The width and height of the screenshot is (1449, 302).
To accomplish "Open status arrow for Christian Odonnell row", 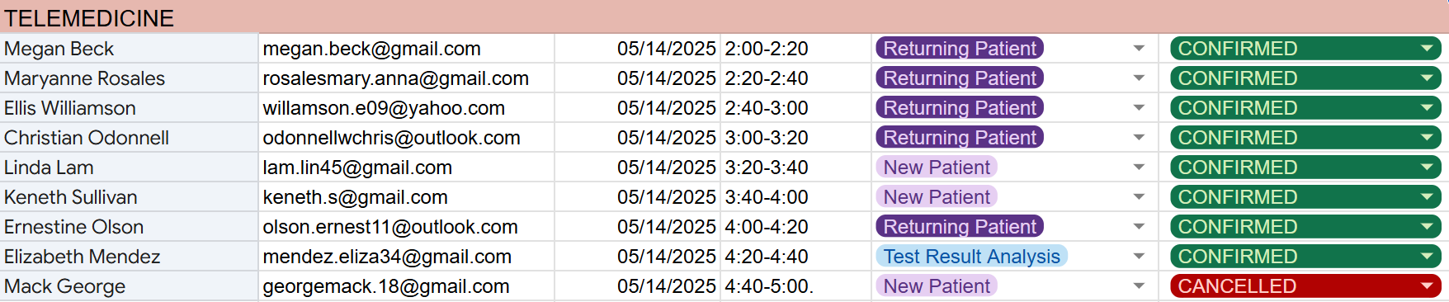I will [1427, 138].
